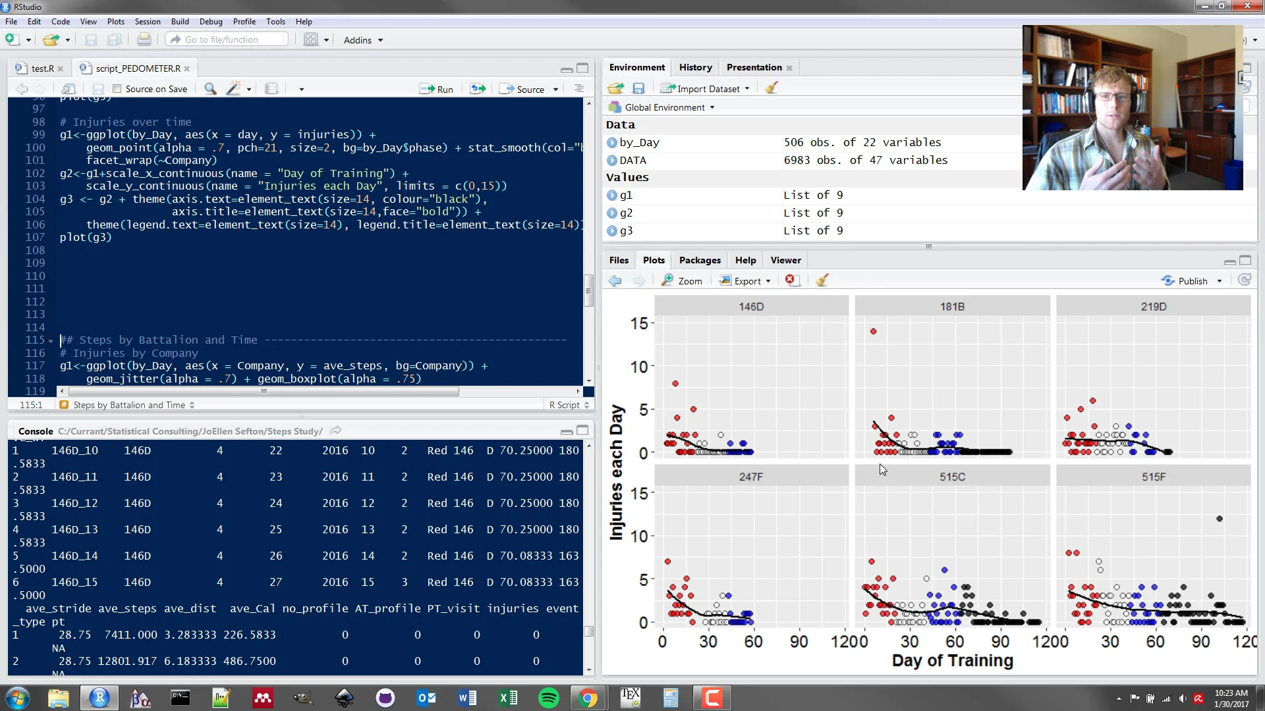Click the Re-run previous code region icon

click(x=478, y=89)
